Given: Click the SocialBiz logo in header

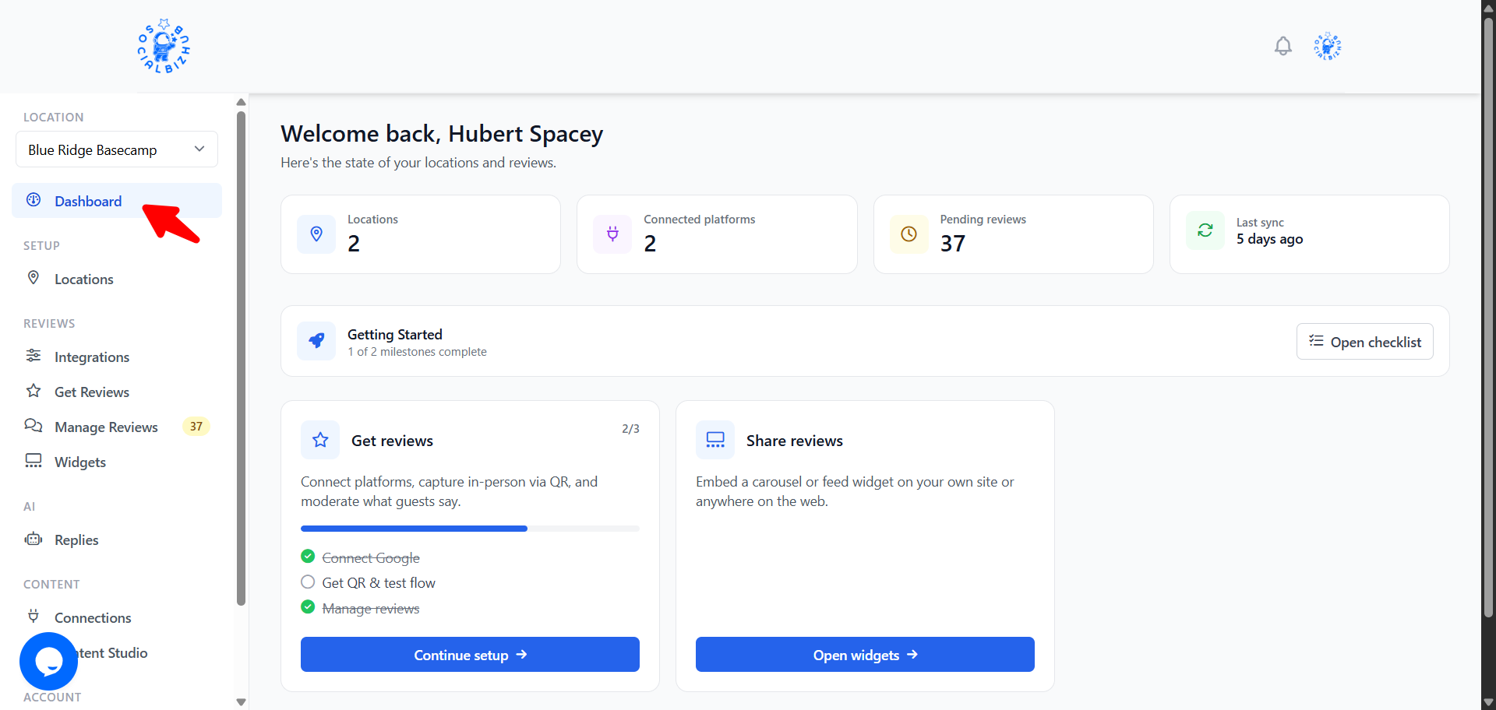Looking at the screenshot, I should click(x=164, y=46).
